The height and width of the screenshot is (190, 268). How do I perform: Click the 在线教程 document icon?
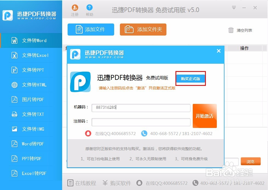pos(70,183)
